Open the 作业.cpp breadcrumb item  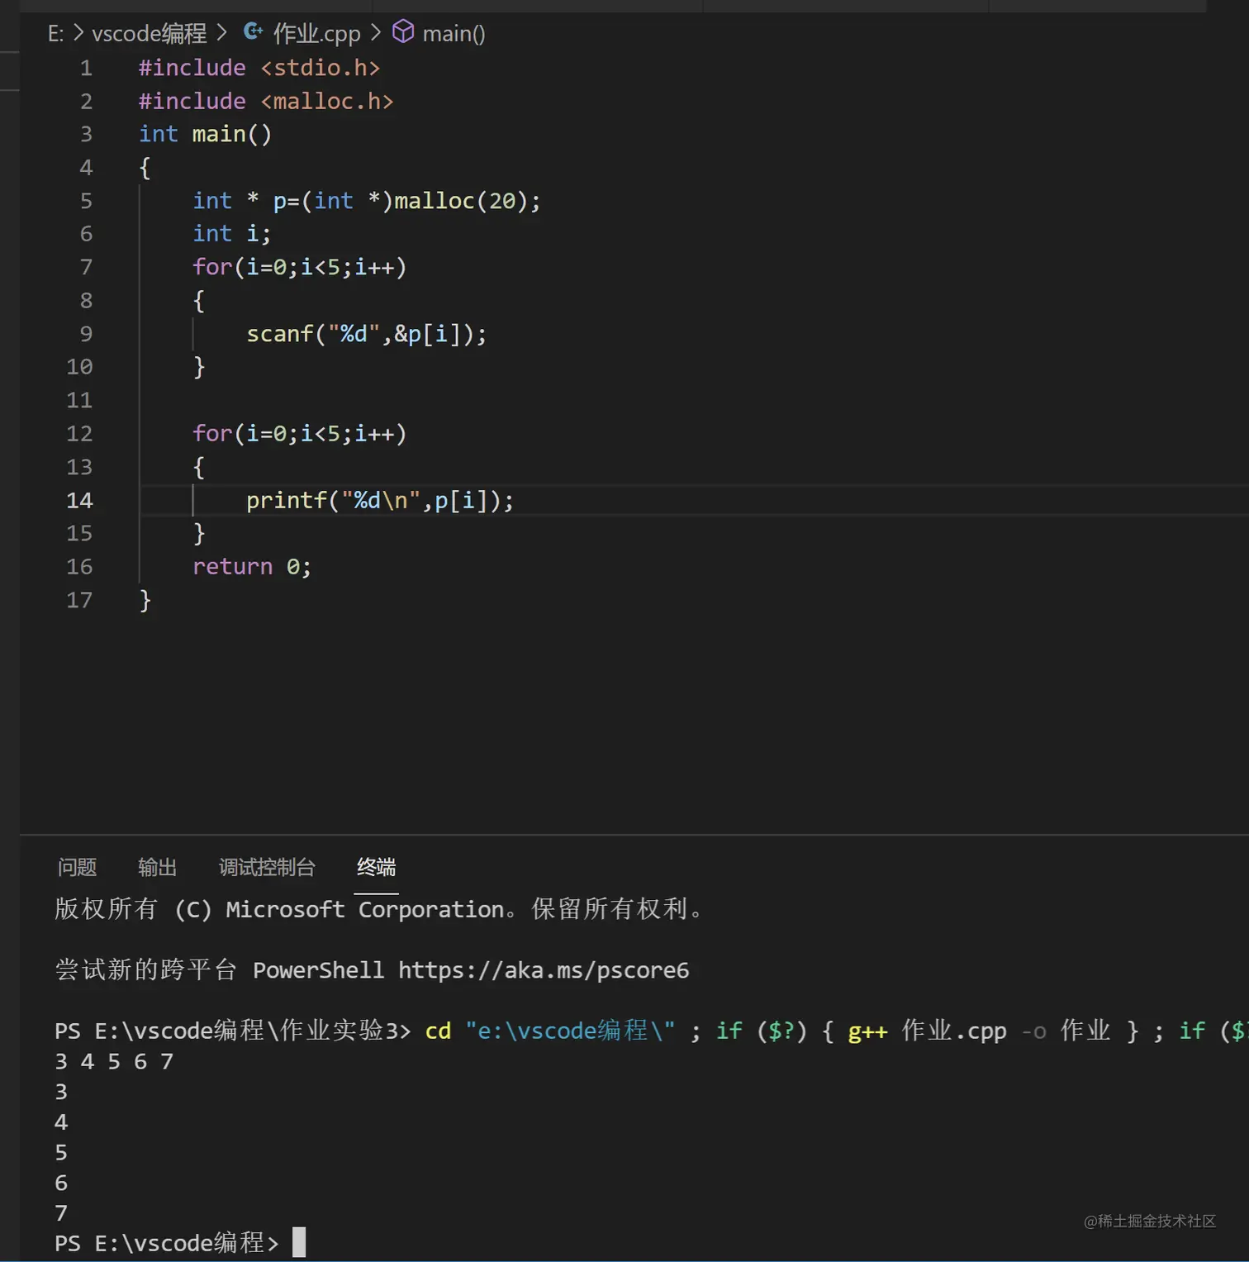316,33
